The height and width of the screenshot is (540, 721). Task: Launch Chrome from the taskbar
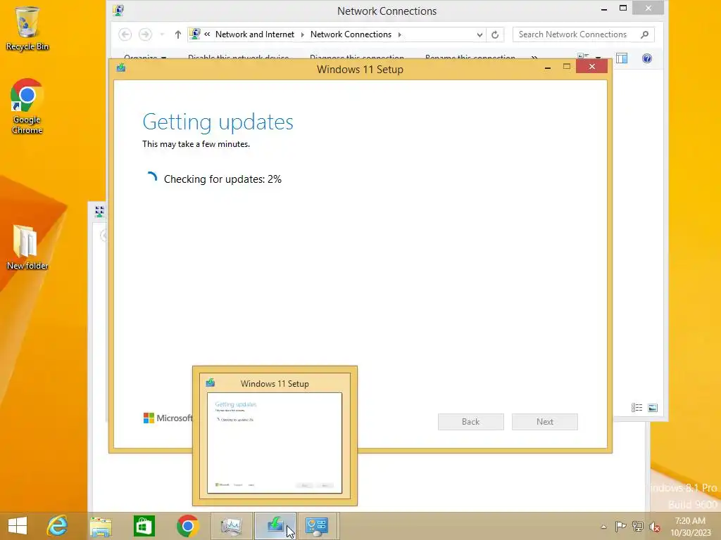point(187,526)
